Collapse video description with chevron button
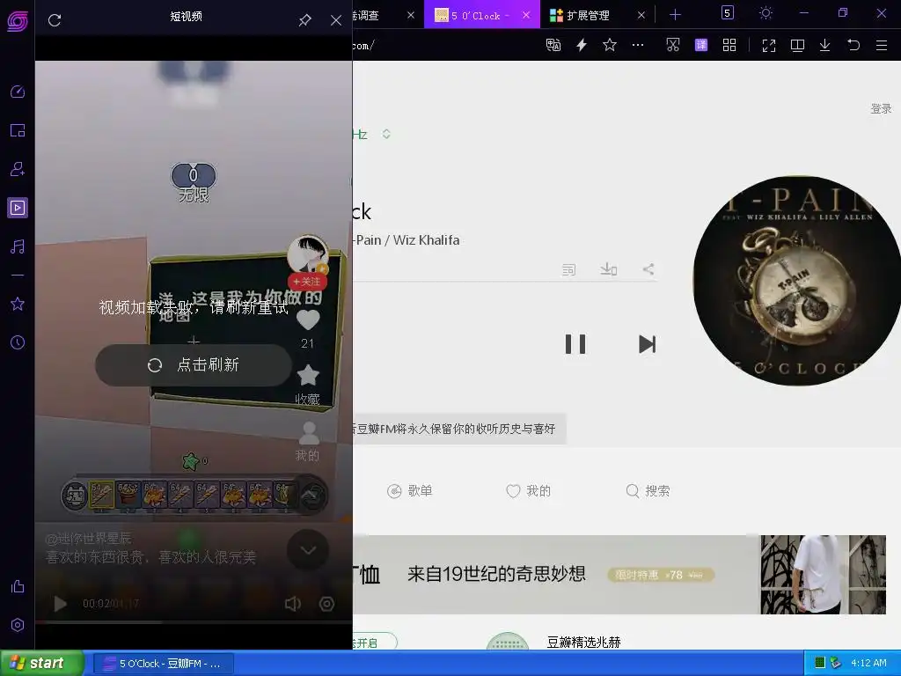Viewport: 901px width, 676px height. click(x=308, y=550)
